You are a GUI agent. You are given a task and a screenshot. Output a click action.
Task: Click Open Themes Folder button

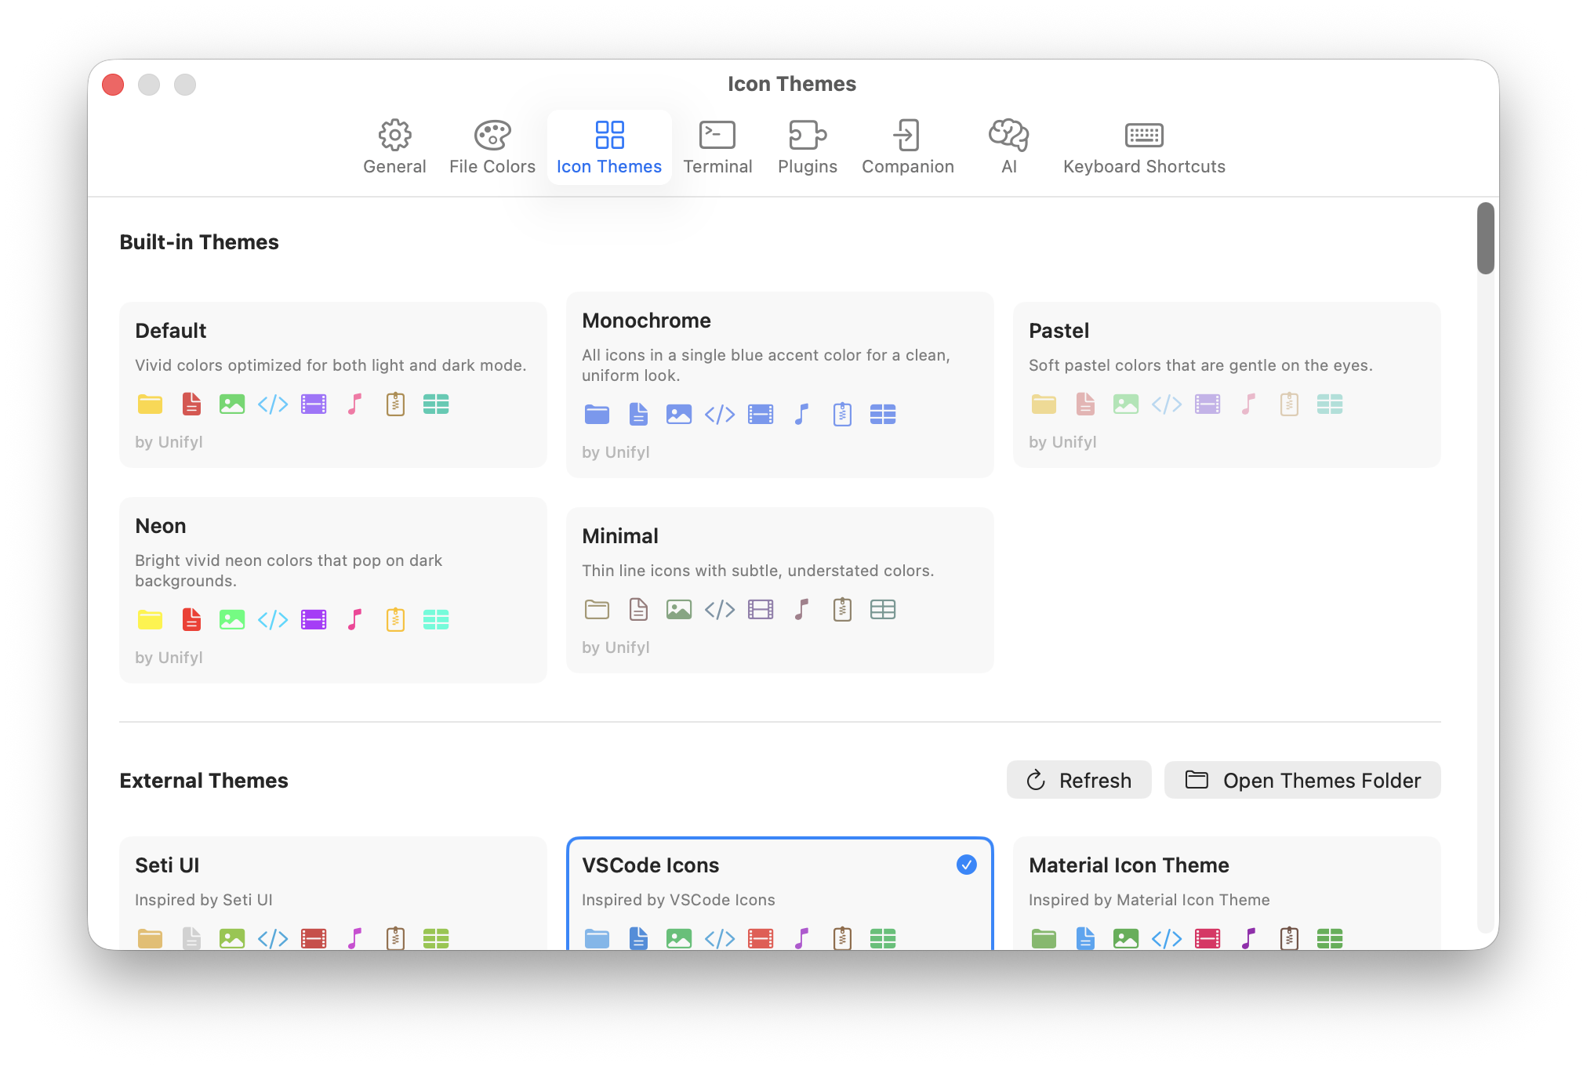1302,780
